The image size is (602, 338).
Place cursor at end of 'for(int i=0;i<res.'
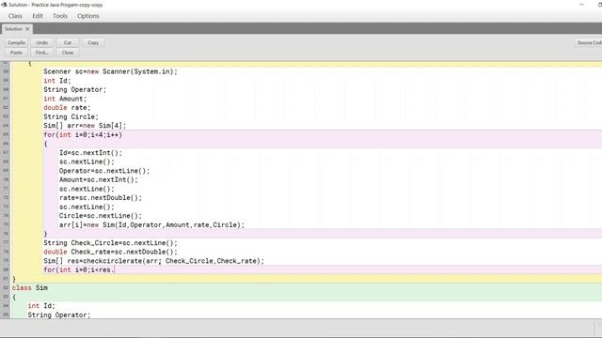[115, 269]
